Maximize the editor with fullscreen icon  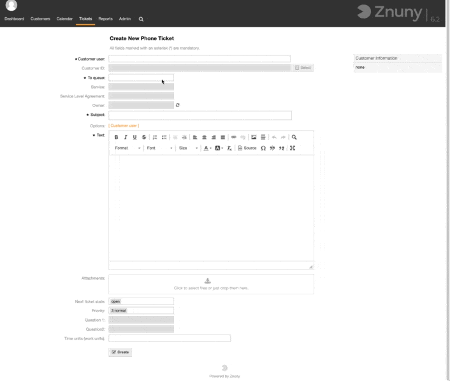tap(293, 148)
